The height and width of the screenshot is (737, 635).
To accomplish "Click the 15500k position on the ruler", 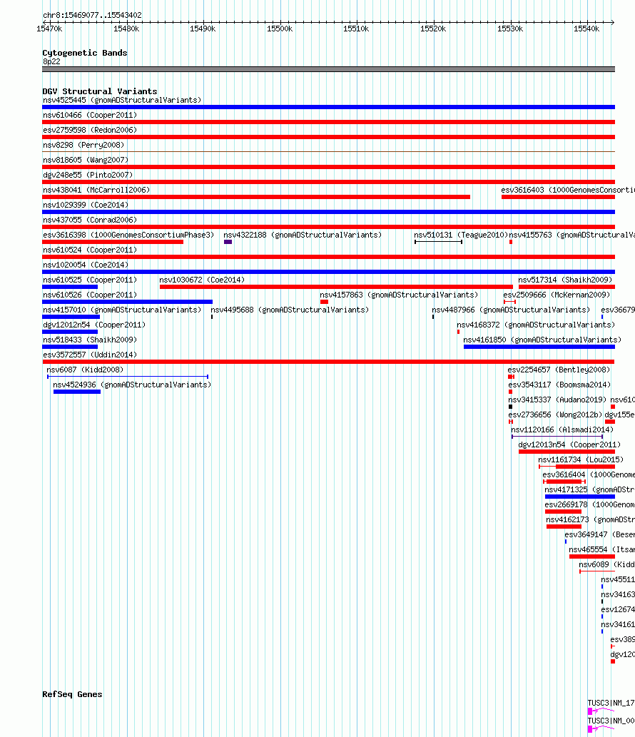I will coord(280,29).
